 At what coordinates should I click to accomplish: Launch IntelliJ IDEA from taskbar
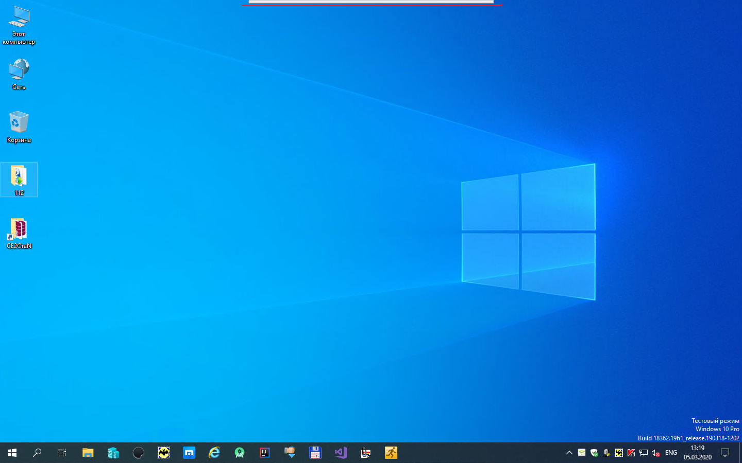pos(265,453)
